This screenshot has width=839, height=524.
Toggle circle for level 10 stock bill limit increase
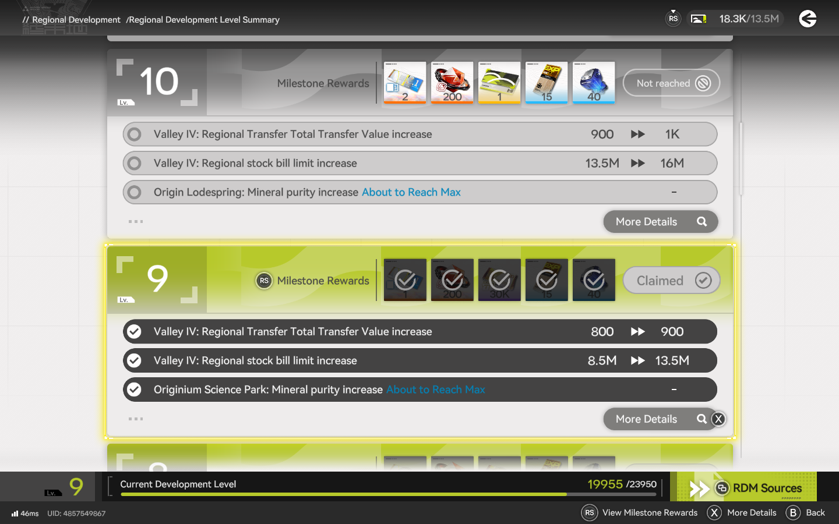134,163
